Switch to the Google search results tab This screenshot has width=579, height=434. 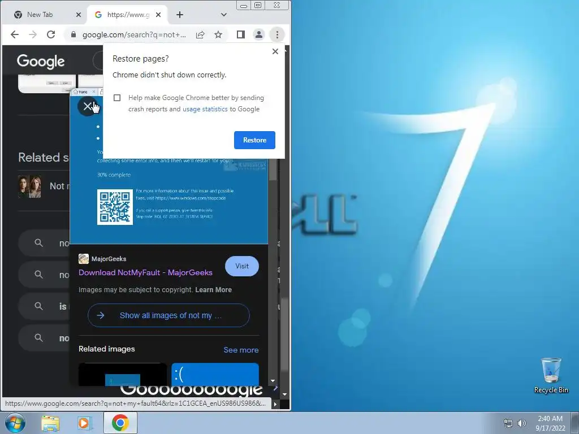[x=128, y=15]
